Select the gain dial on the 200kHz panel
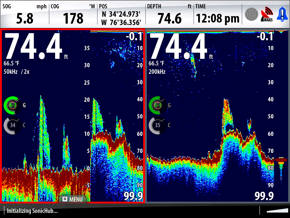 pos(158,105)
